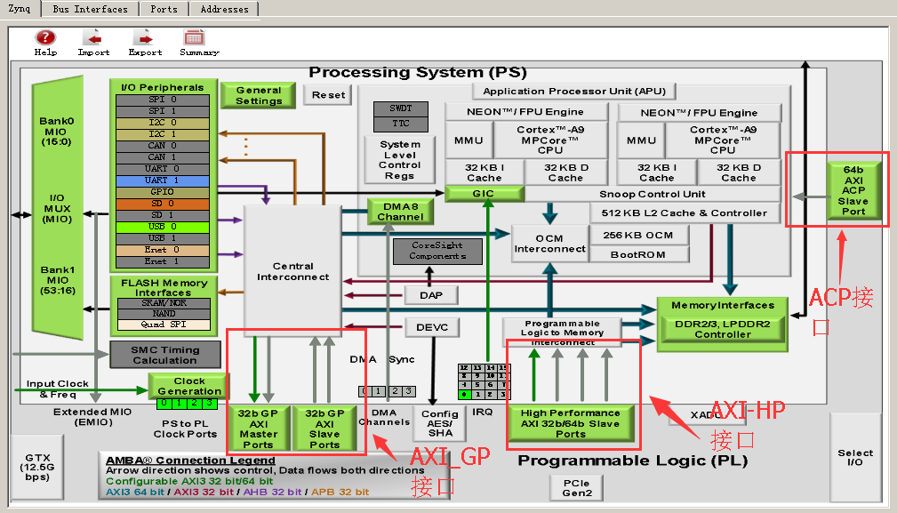Click the DMA8 Channel block
897x513 pixels.
click(x=400, y=212)
